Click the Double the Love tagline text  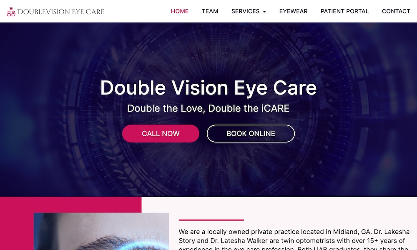[x=208, y=108]
